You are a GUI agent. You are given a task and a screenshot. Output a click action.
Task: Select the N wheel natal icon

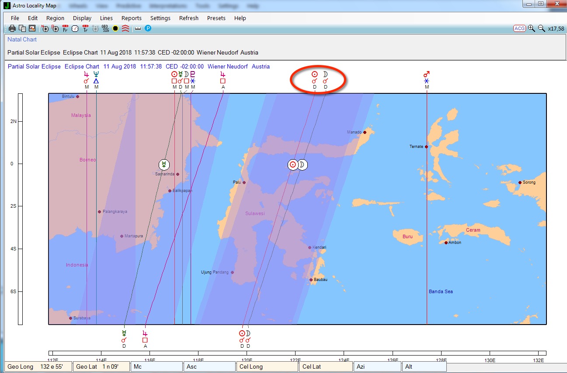(x=45, y=28)
